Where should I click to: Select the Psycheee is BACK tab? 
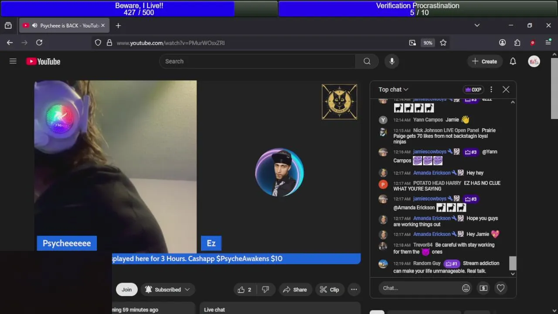point(64,26)
